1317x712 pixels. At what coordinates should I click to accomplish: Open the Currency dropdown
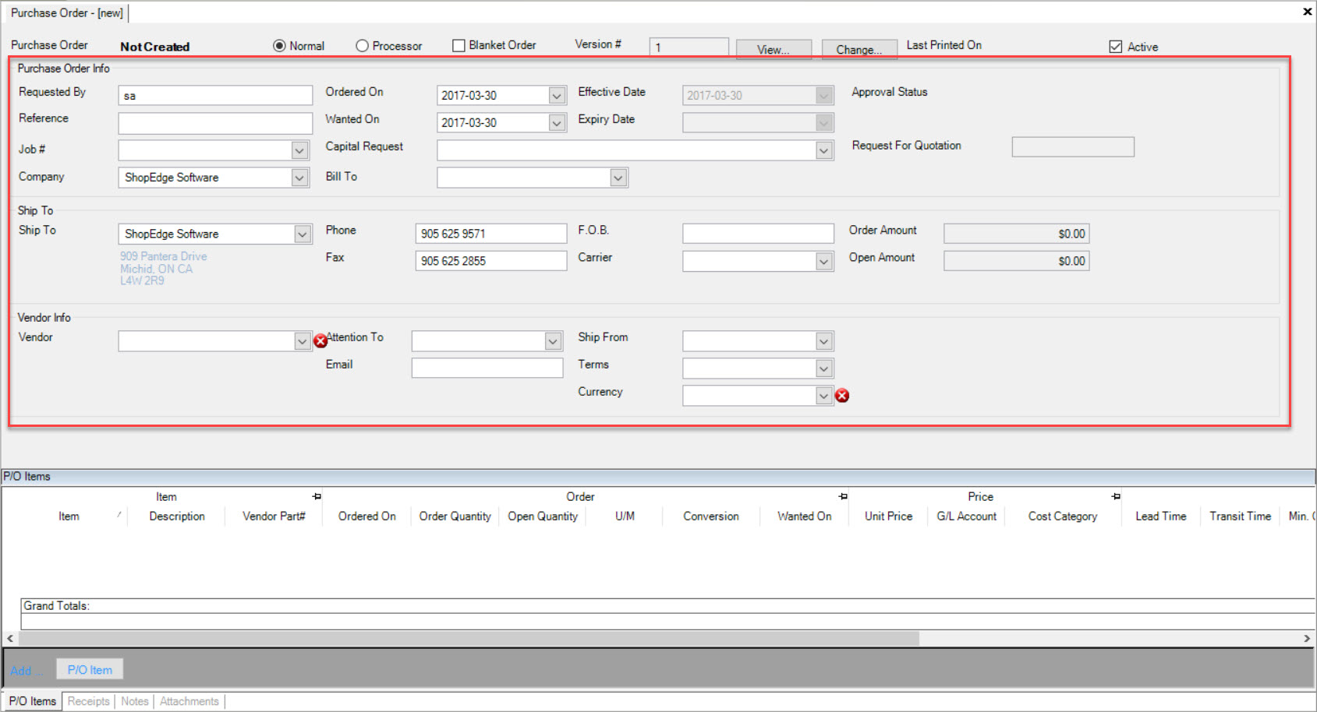coord(824,396)
